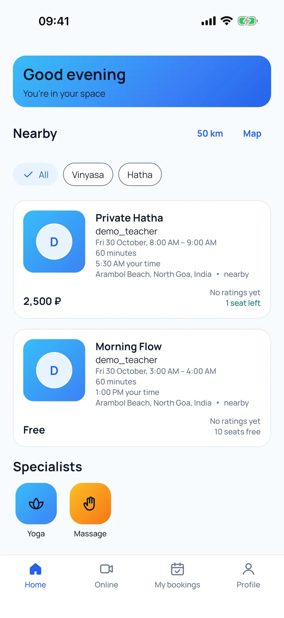
Task: Tap the 5:30 AM your time text
Action: 128,264
